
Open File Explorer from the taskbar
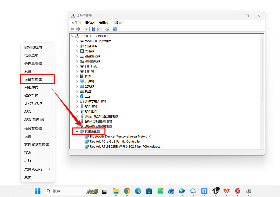pyautogui.click(x=116, y=191)
